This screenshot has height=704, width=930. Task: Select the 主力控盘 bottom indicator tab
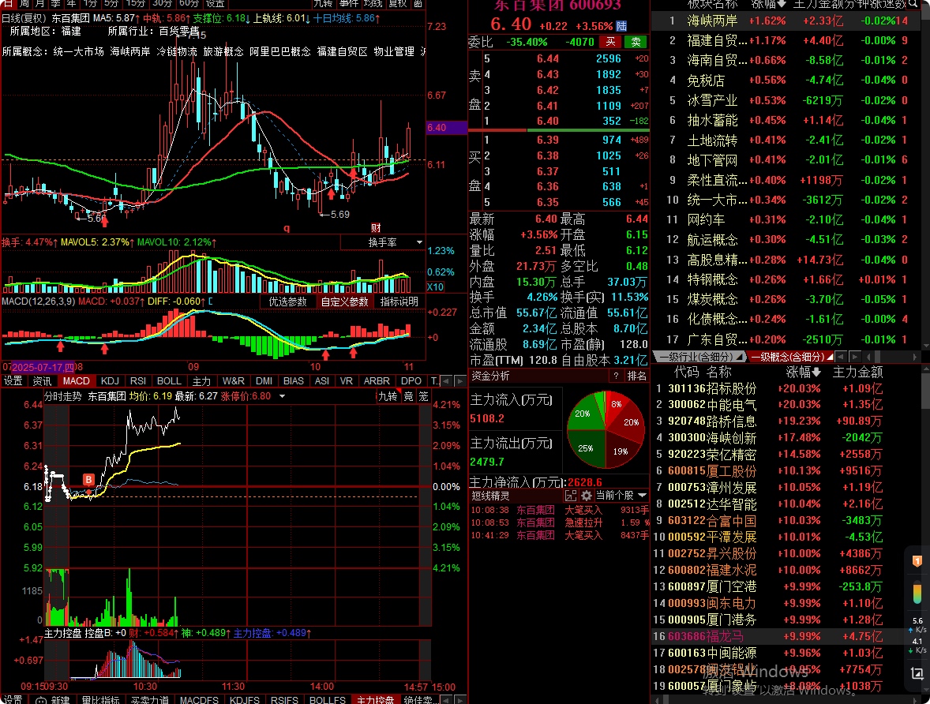click(x=375, y=700)
